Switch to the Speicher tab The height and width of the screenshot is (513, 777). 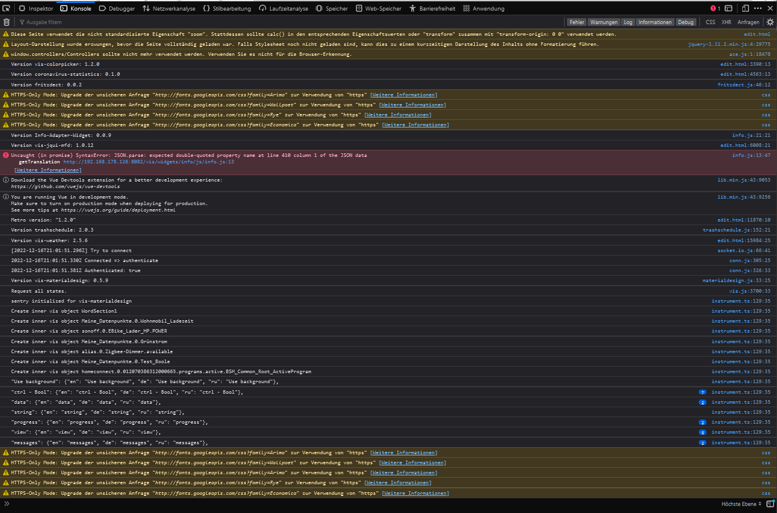(332, 8)
